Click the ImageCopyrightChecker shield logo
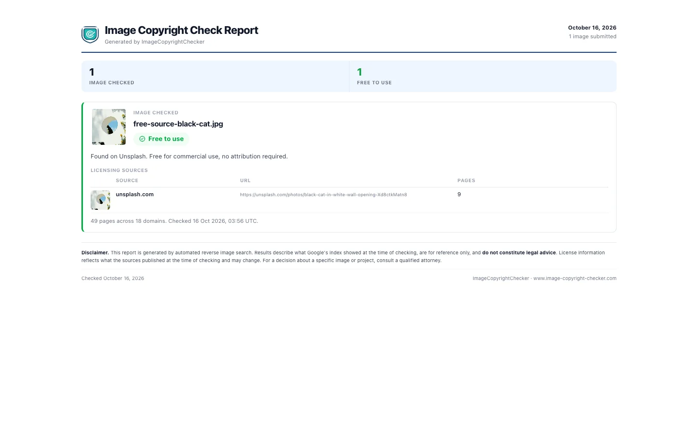Viewport: 698px width, 436px height. tap(90, 34)
